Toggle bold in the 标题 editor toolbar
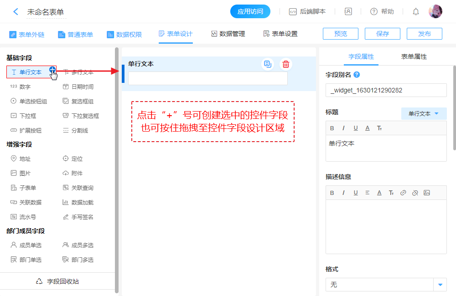Image resolution: width=456 pixels, height=296 pixels. pos(332,128)
